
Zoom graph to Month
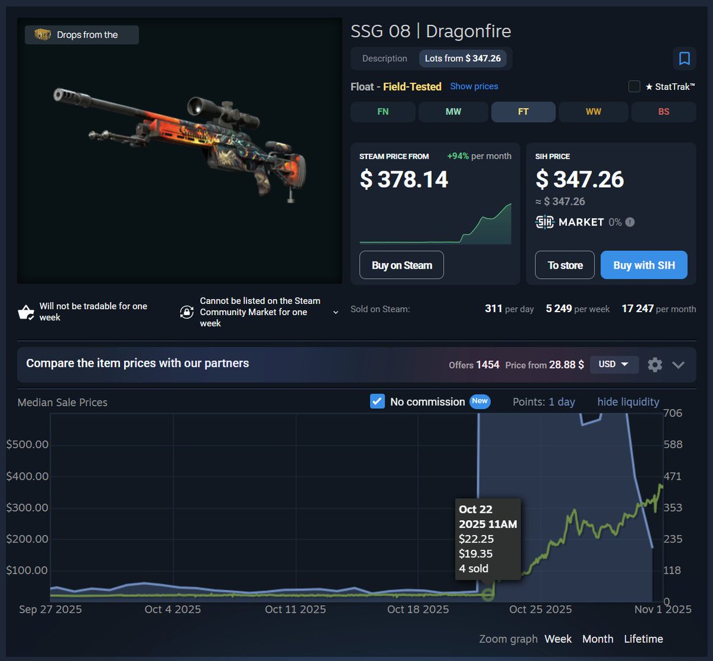pyautogui.click(x=598, y=639)
